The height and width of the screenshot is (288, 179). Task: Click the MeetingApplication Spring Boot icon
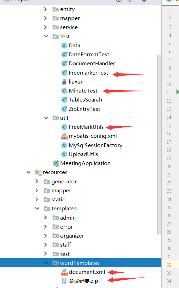point(56,163)
